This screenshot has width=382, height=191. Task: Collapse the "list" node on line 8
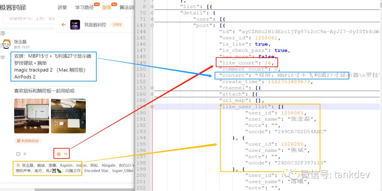click(x=152, y=7)
